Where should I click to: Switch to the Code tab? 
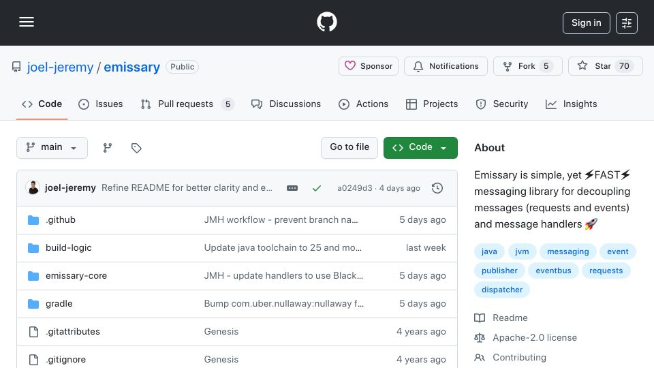tap(42, 104)
